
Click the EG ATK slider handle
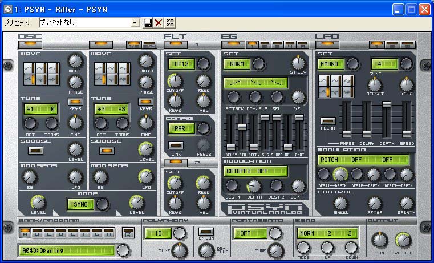(x=242, y=127)
